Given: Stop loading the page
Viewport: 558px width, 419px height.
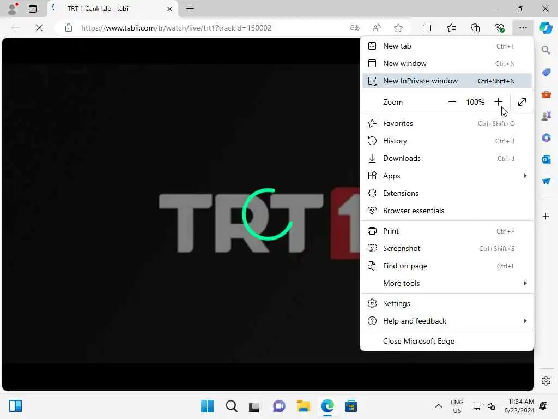Looking at the screenshot, I should 39,28.
